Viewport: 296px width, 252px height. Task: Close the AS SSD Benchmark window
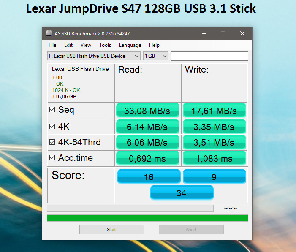pos(242,33)
